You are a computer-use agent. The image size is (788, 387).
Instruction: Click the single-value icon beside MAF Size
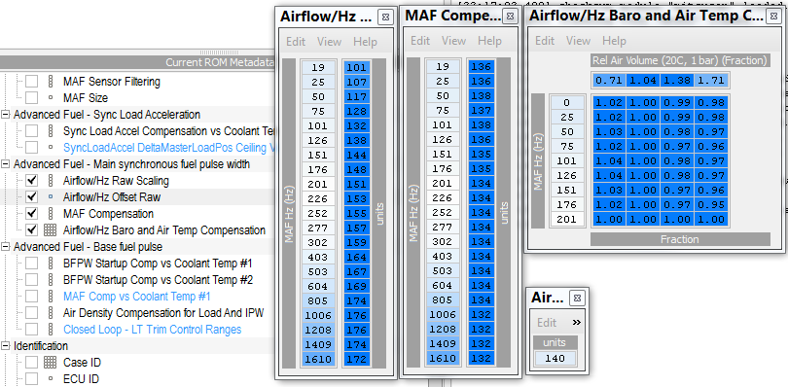50,98
